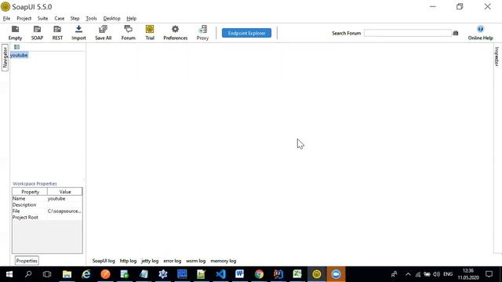502x282 pixels.
Task: Open the Windows Start menu
Action: [x=9, y=274]
